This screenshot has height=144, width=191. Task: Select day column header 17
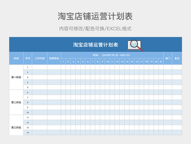click(141, 61)
